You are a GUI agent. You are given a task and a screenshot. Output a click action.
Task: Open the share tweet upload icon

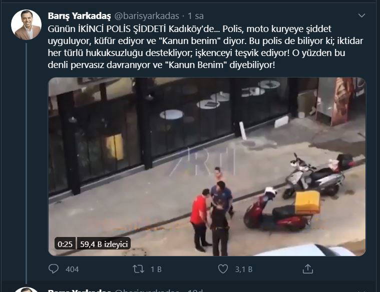click(x=308, y=269)
